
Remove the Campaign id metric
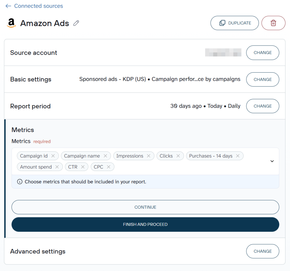point(53,156)
